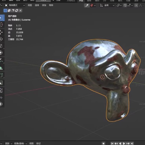Open the 选择 menu
Screen dimensions: 145x145
pyautogui.click(x=37, y=5)
